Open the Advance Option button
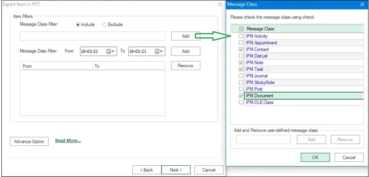Screen dimensions: 369x177 tap(29, 141)
